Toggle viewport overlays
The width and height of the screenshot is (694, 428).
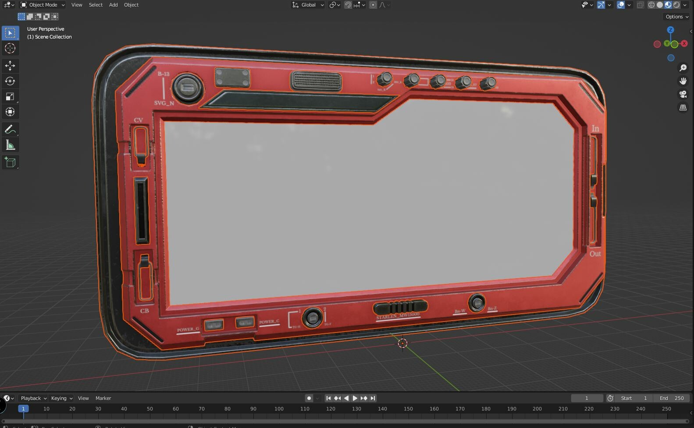621,5
